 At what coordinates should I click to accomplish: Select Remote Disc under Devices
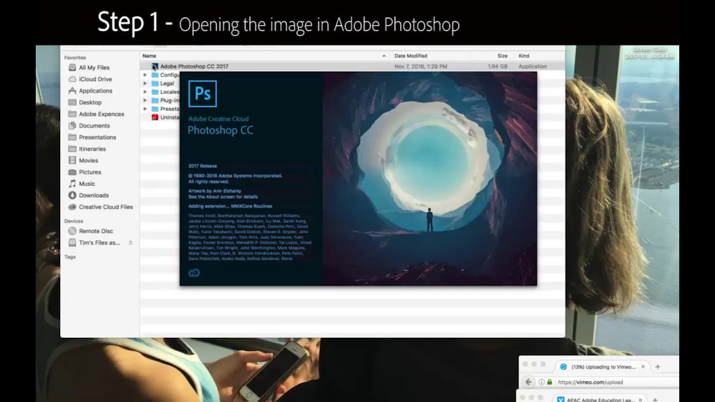pyautogui.click(x=96, y=231)
